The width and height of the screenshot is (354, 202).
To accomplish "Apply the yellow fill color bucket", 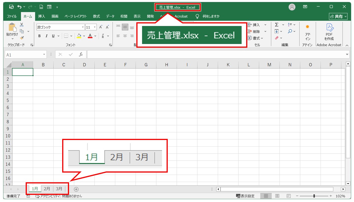I will (x=79, y=36).
